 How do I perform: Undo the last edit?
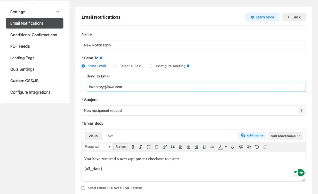tap(256, 147)
